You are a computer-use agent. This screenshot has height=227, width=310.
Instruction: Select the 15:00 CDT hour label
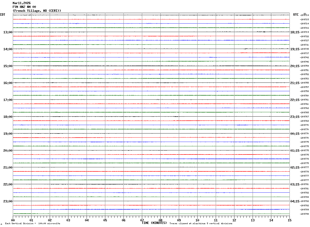8,66
